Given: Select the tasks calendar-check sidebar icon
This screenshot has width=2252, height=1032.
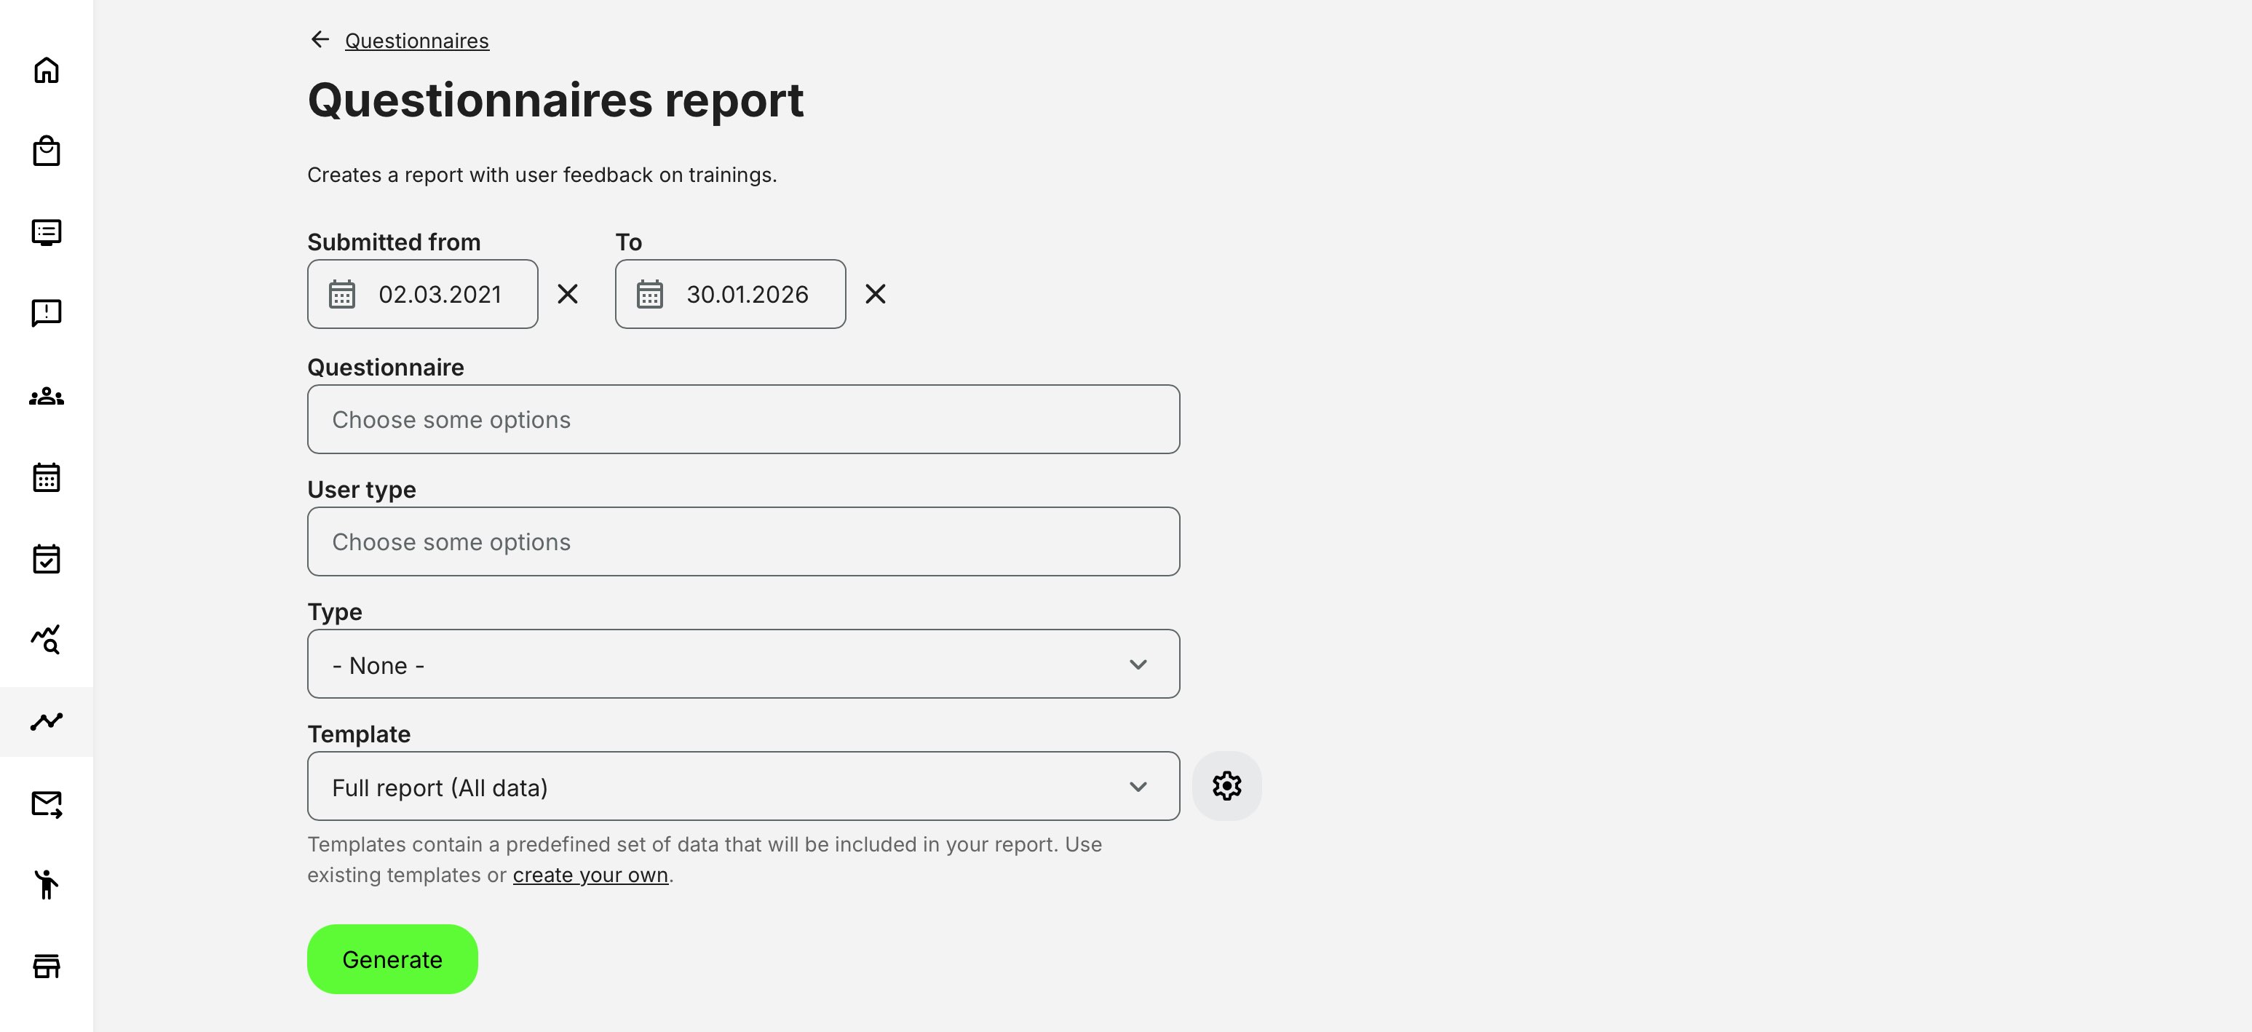Looking at the screenshot, I should click(47, 558).
